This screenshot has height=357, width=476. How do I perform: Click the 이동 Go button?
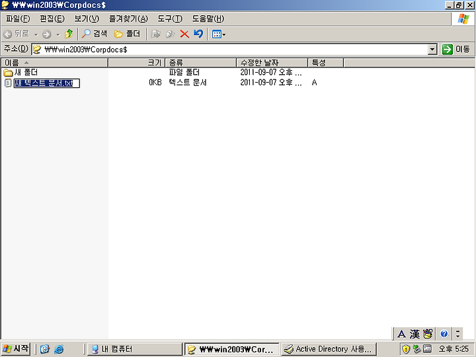pyautogui.click(x=456, y=49)
